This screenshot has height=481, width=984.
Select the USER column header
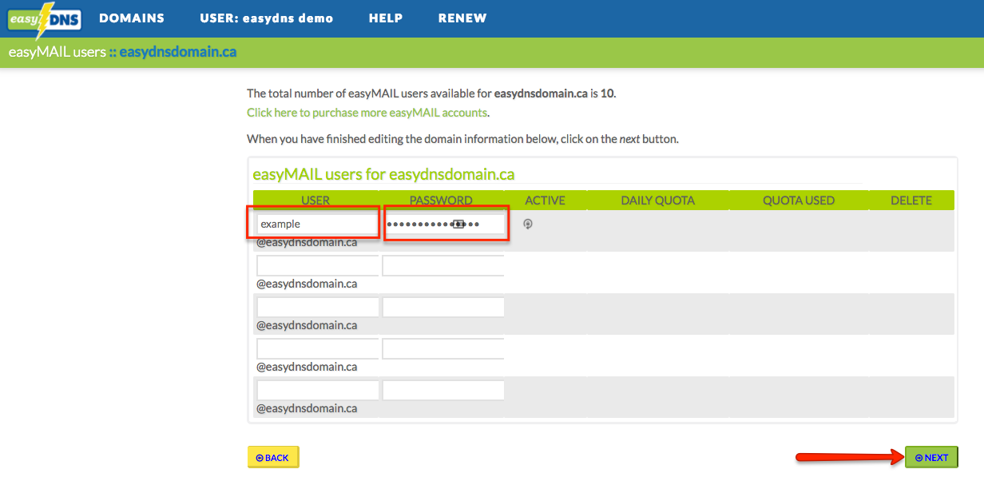315,201
